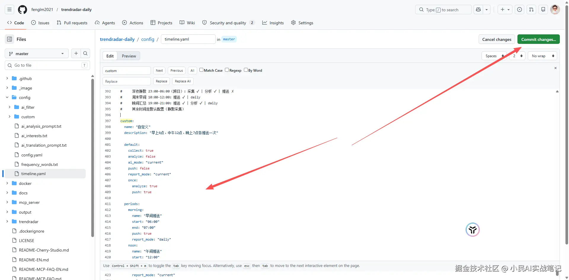
Task: Open the create new plus dropdown
Action: tap(505, 9)
